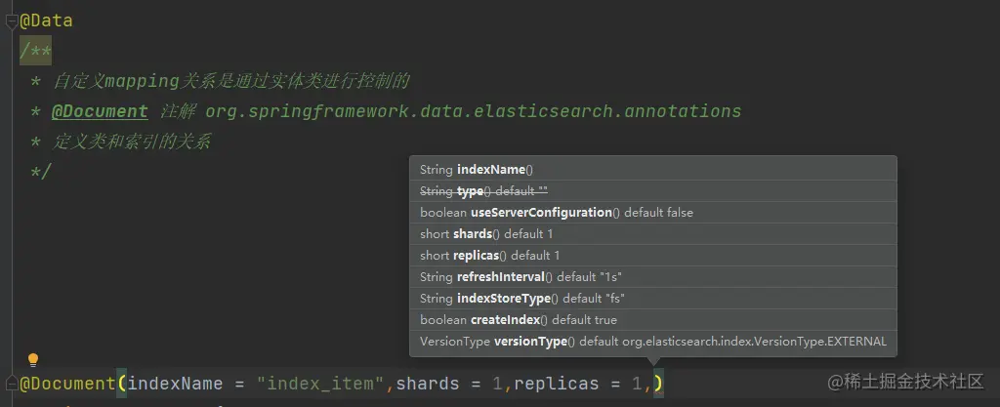This screenshot has width=1000, height=407.
Task: Click the /** comment opening
Action: (x=36, y=51)
